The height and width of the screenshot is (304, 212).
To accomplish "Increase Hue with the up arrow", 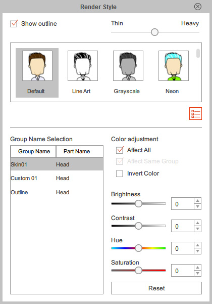I will tap(197, 245).
